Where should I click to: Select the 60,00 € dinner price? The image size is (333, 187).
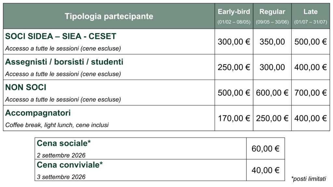click(x=265, y=149)
